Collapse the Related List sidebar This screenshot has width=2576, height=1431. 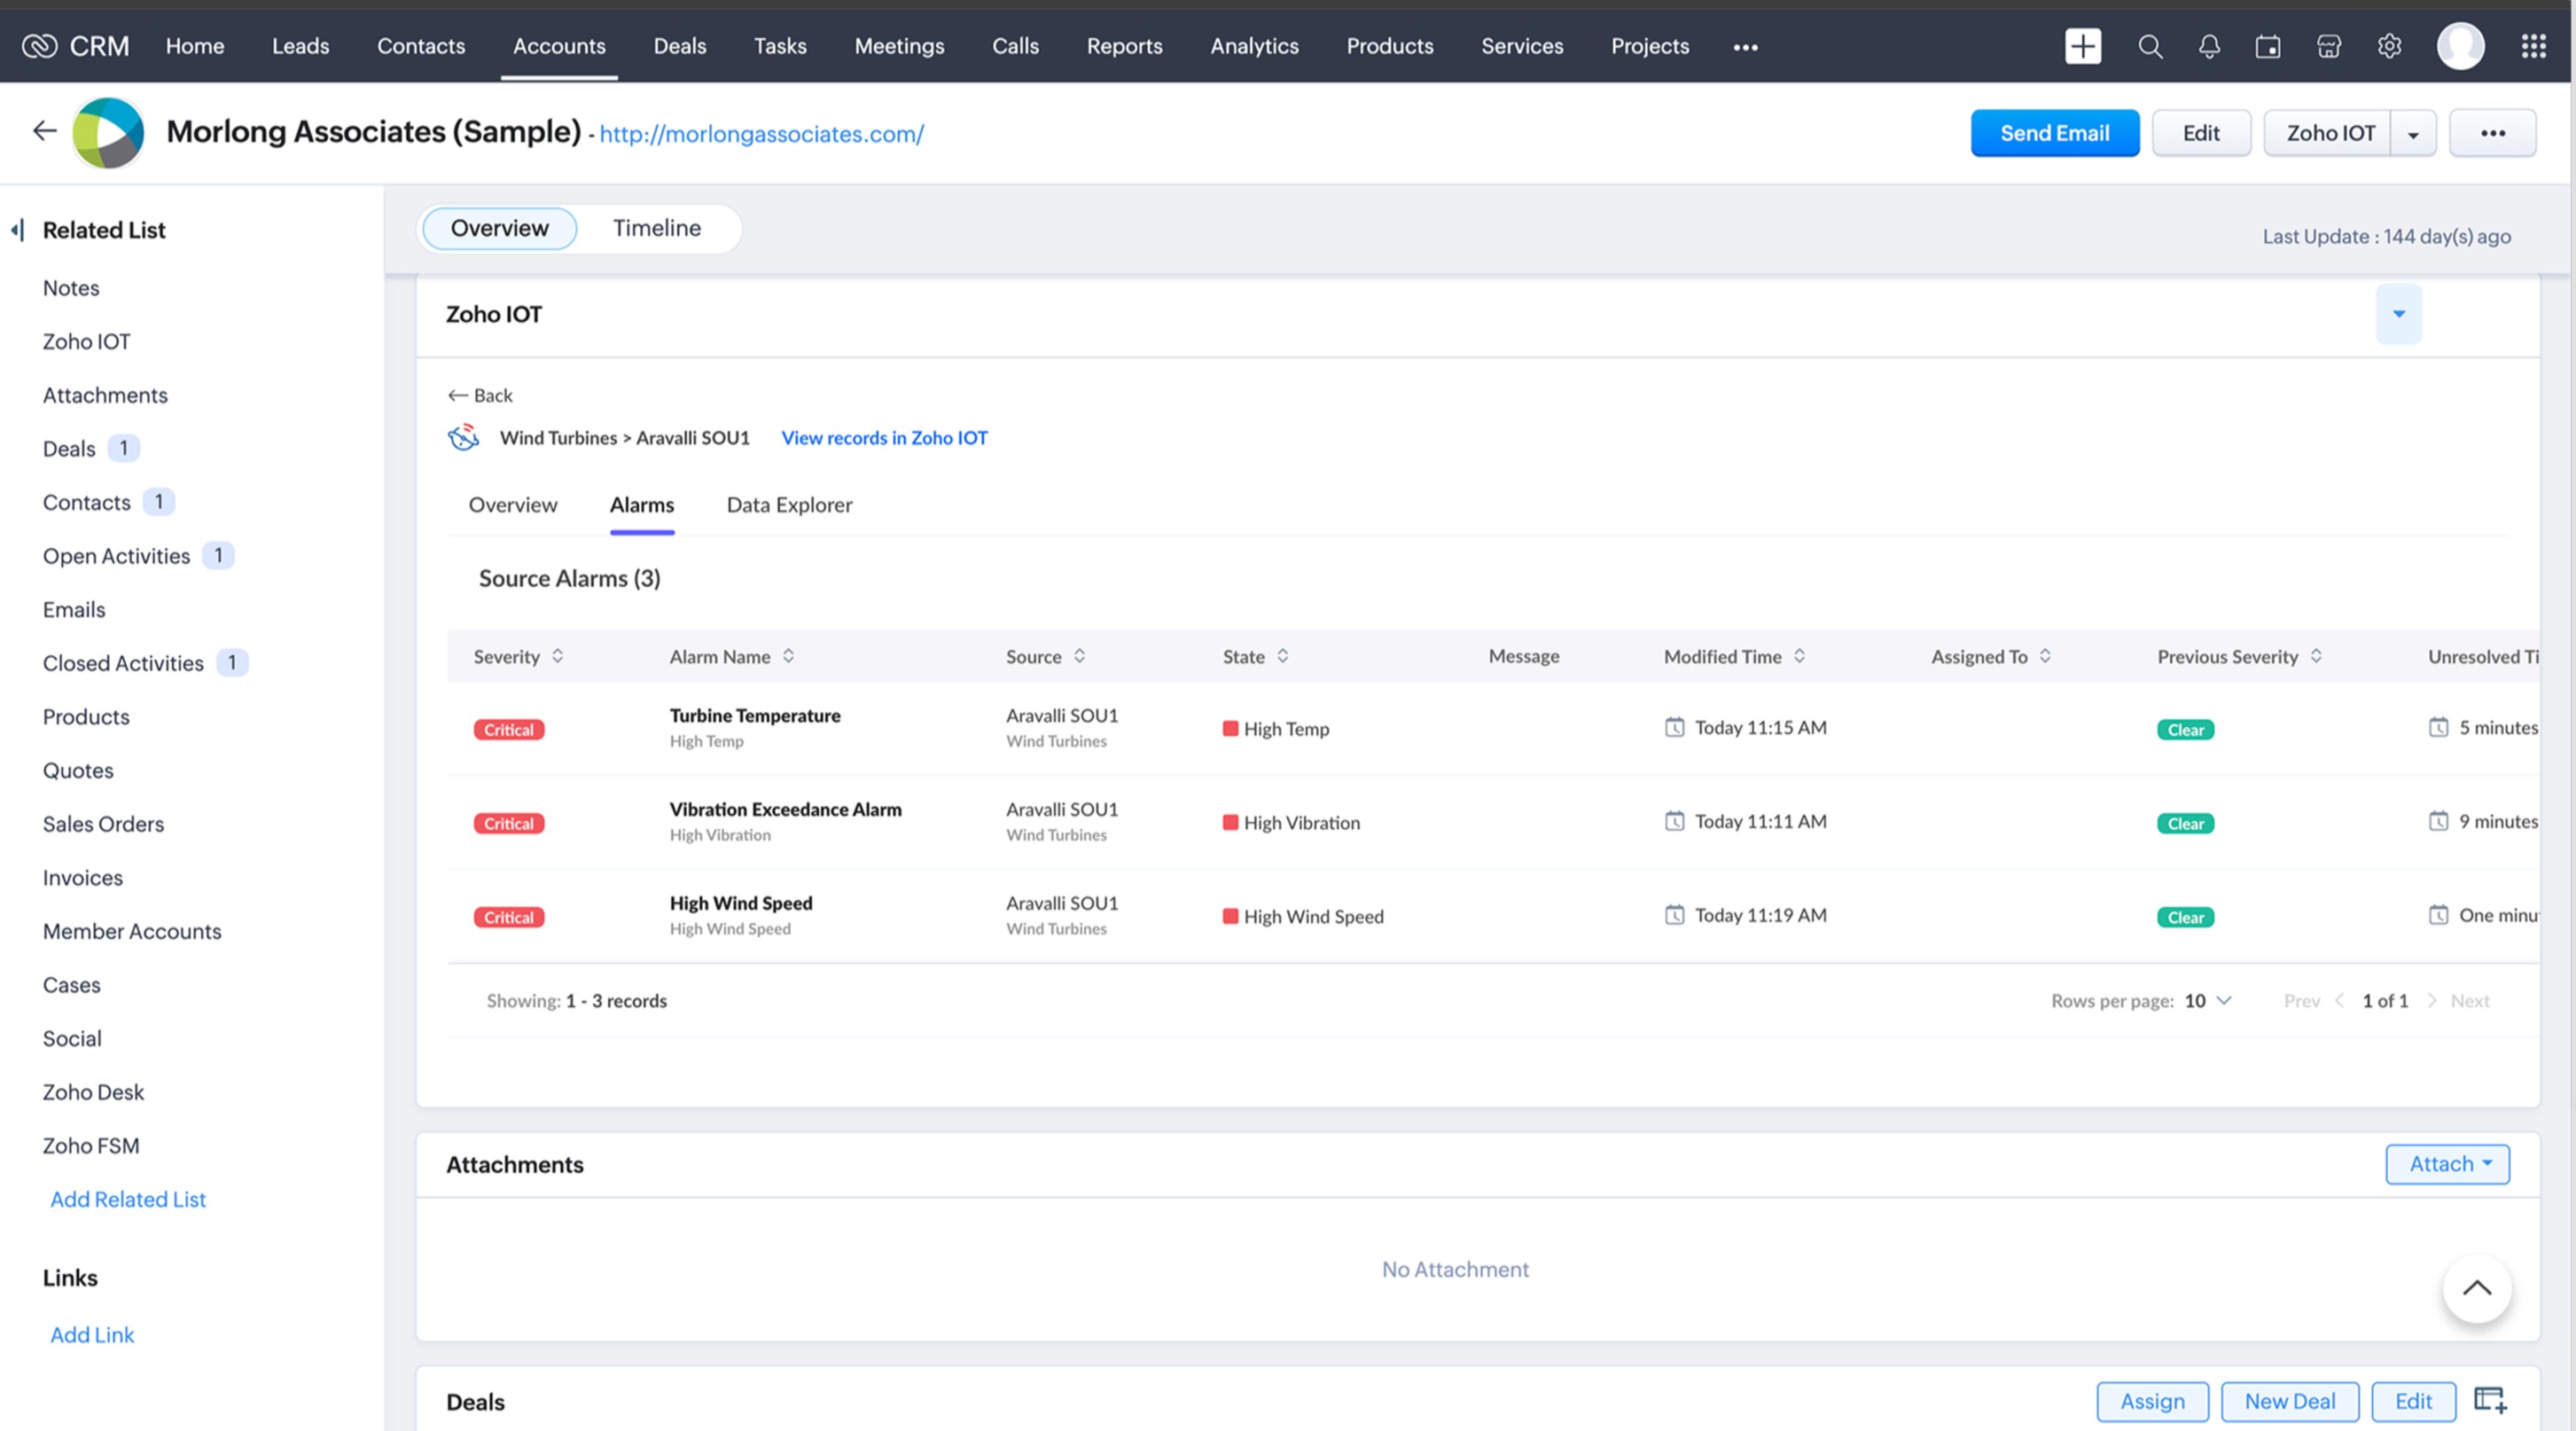[17, 230]
